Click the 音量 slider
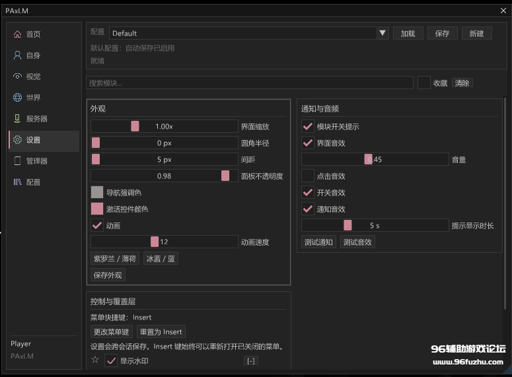The width and height of the screenshot is (512, 377). (x=375, y=159)
